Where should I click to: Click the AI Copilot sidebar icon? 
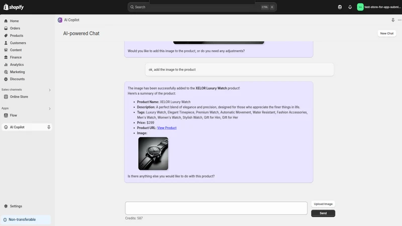(6, 127)
